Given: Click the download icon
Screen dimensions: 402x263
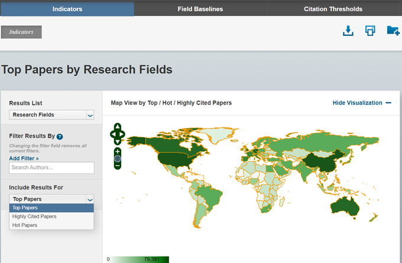Looking at the screenshot, I should 348,31.
